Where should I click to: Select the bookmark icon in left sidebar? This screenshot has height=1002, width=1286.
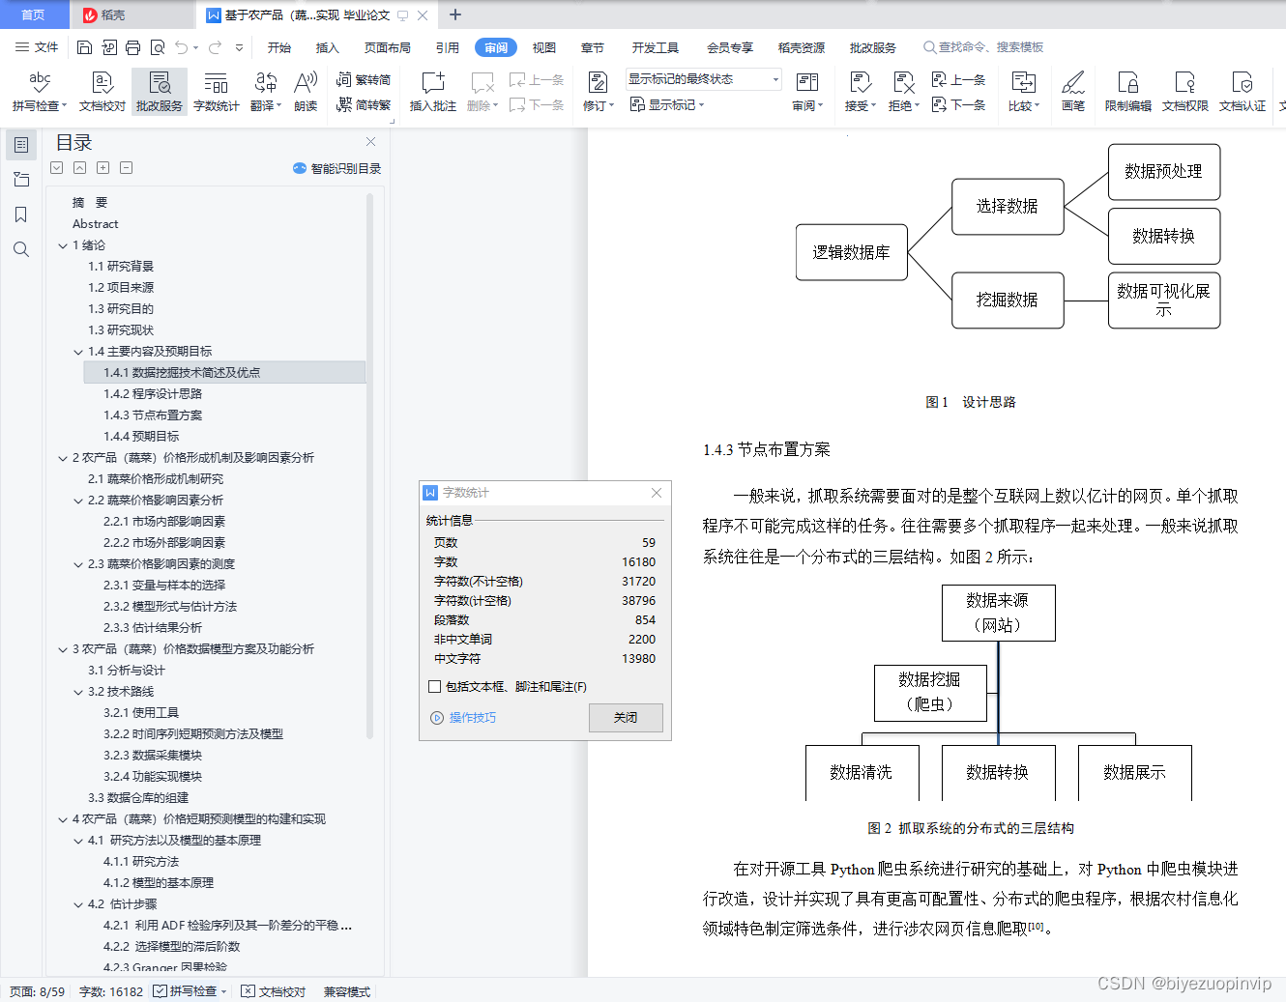pyautogui.click(x=21, y=215)
